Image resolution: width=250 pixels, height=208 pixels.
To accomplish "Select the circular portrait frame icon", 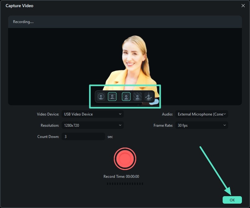I will point(101,97).
